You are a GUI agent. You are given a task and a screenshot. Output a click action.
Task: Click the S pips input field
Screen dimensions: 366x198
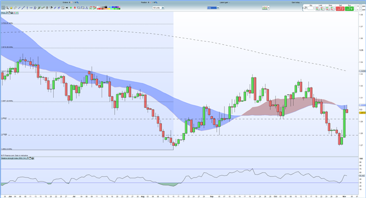pyautogui.click(x=361, y=6)
